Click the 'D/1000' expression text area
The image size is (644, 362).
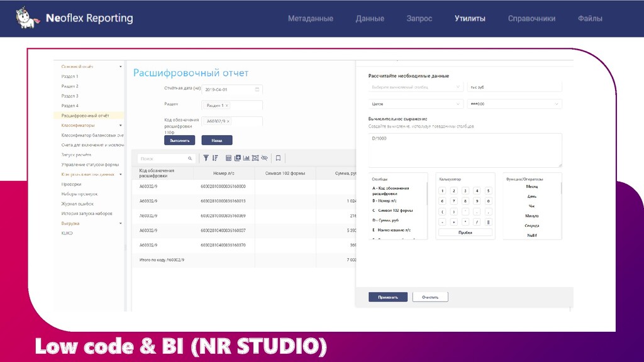465,150
